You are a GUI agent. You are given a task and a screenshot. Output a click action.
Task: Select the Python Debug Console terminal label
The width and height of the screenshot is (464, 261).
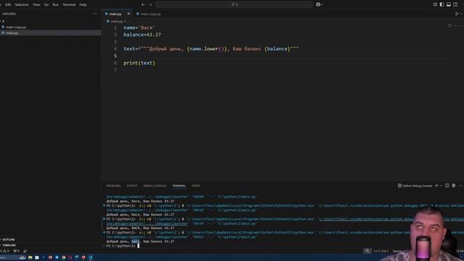[415, 186]
